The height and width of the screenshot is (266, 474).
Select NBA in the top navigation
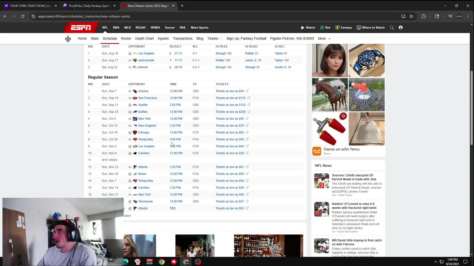point(116,28)
